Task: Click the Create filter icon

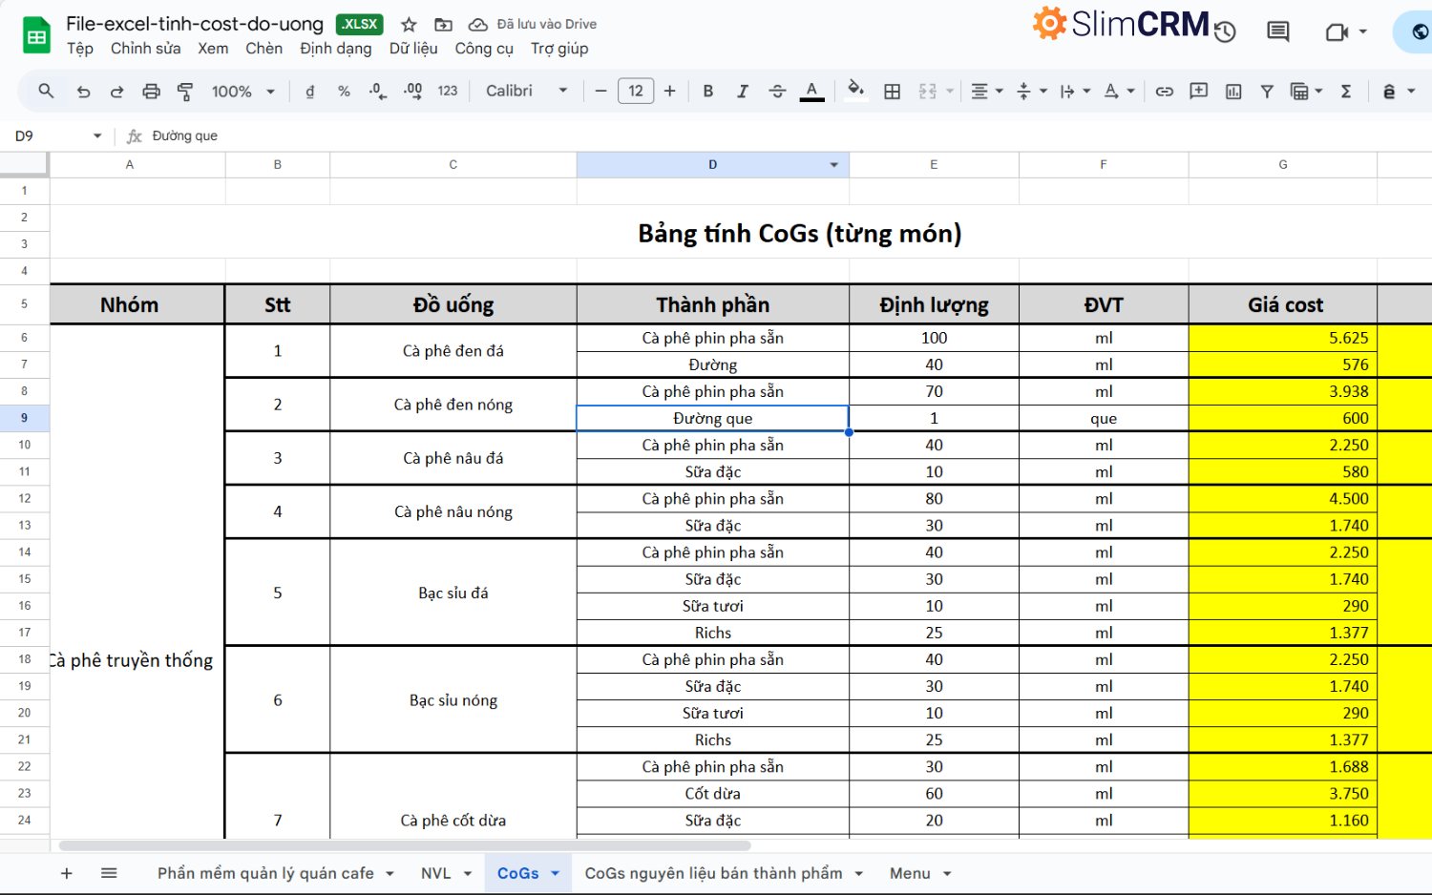Action: [x=1267, y=92]
